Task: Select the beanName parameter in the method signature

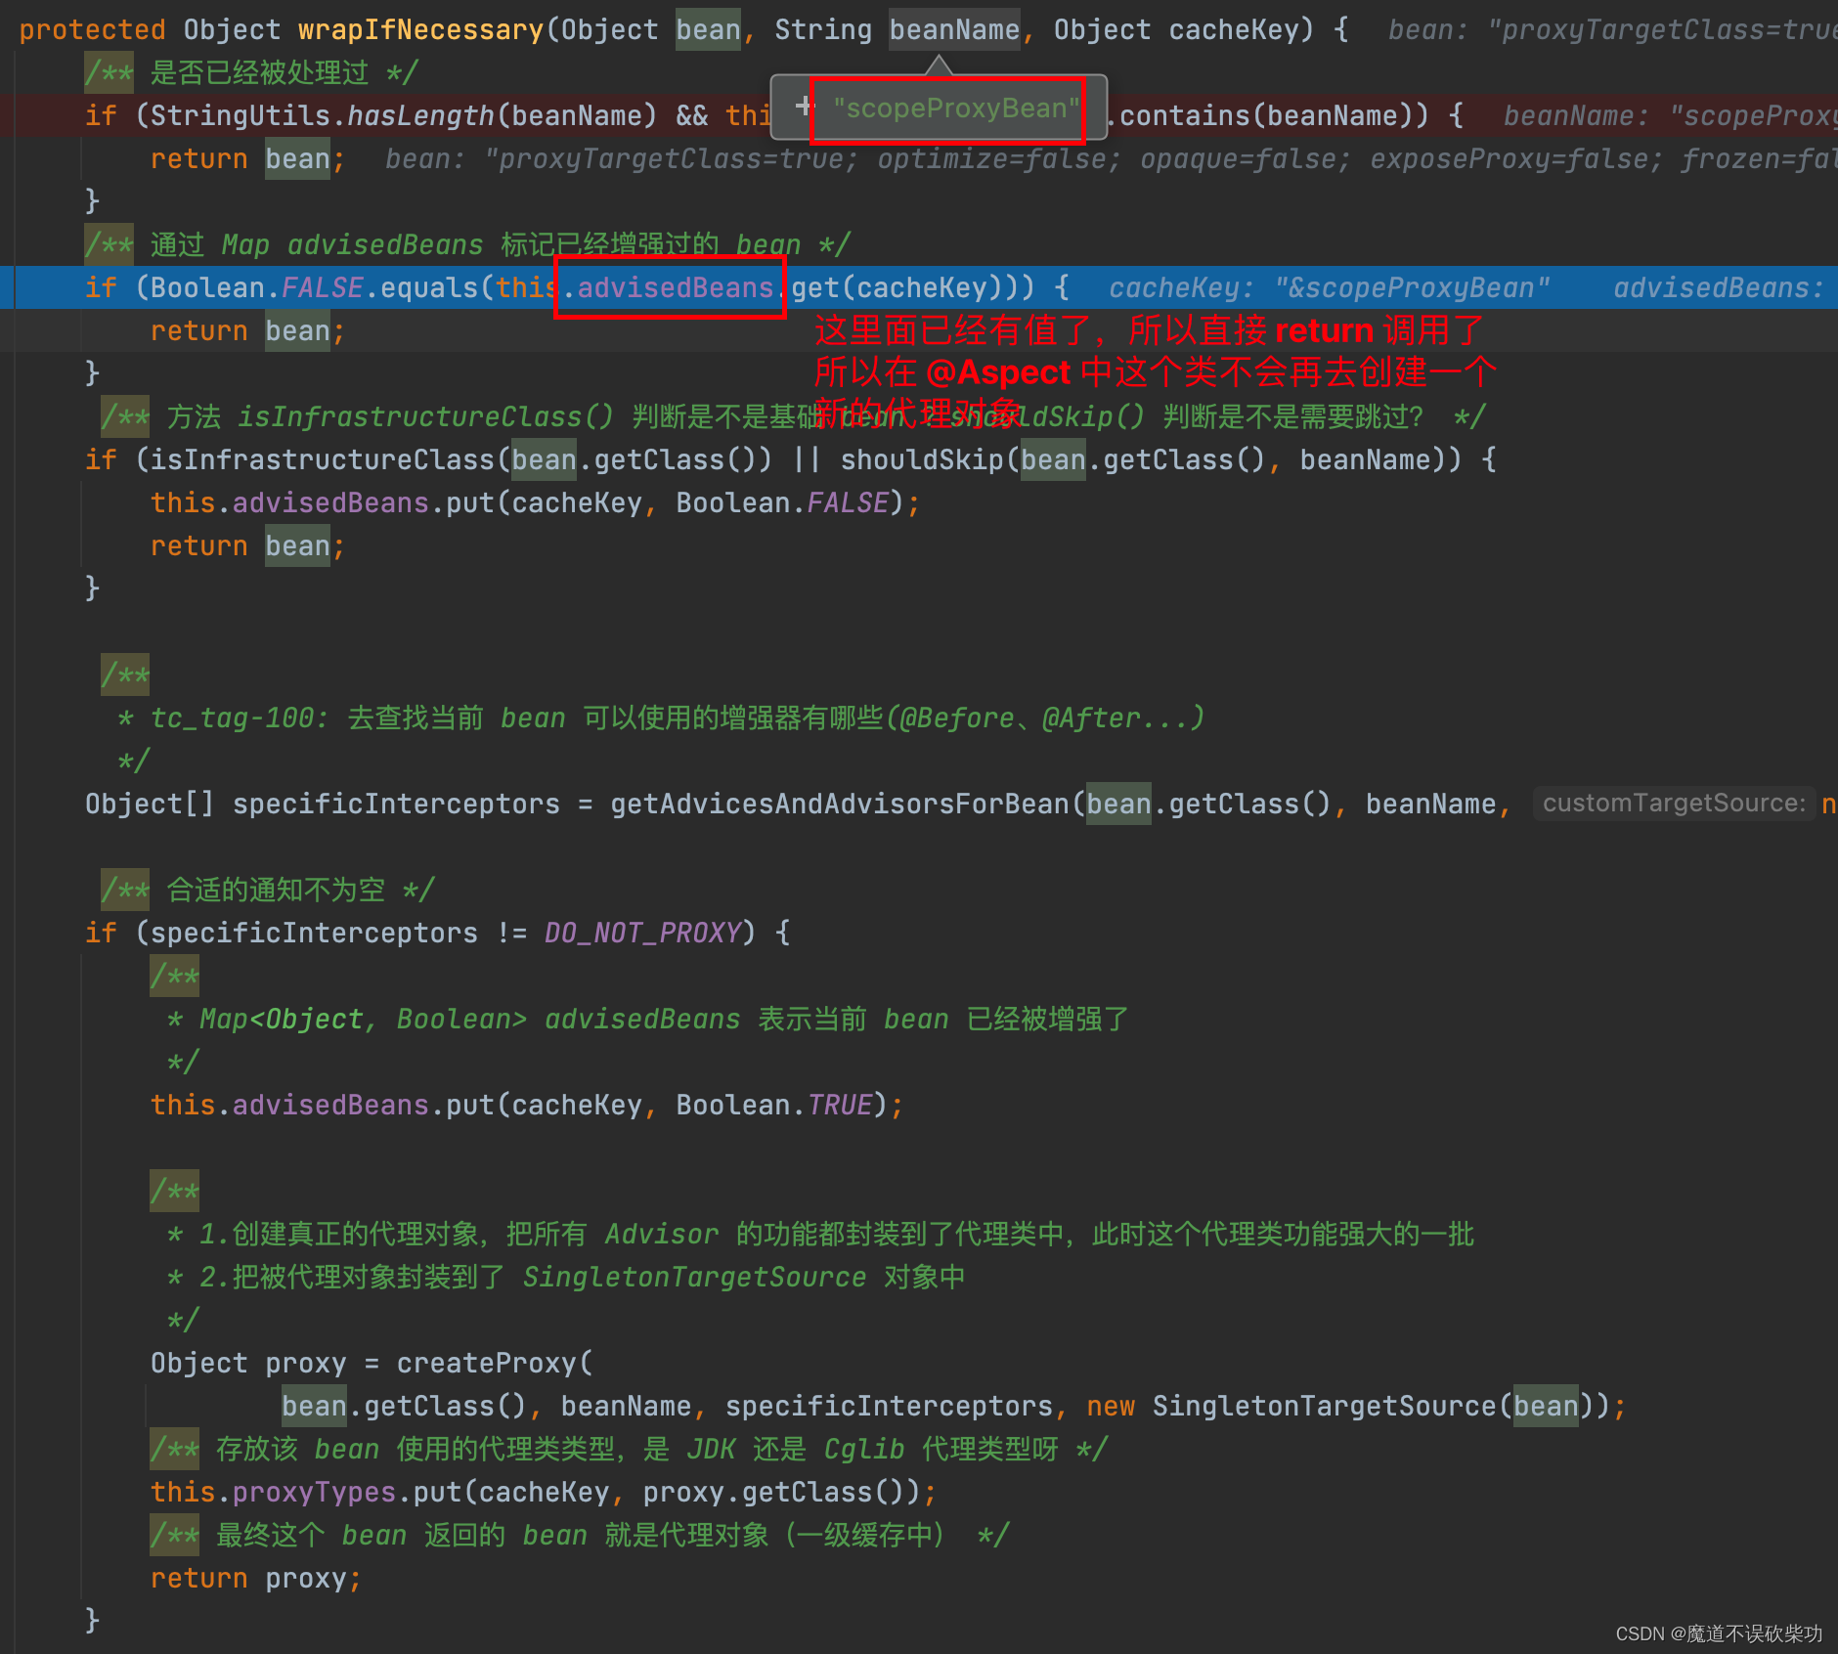Action: (x=954, y=29)
